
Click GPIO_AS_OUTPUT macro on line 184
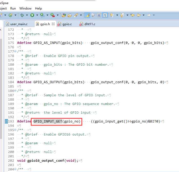click(x=48, y=82)
